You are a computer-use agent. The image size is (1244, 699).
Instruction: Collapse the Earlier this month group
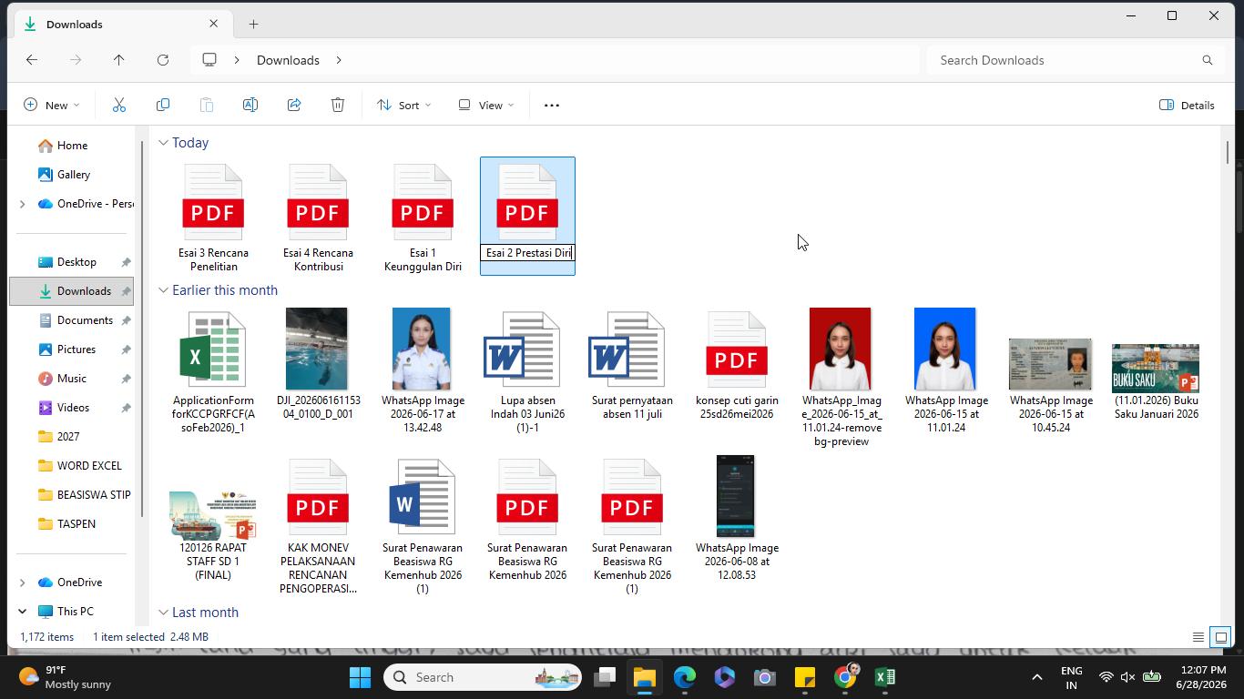pos(163,290)
